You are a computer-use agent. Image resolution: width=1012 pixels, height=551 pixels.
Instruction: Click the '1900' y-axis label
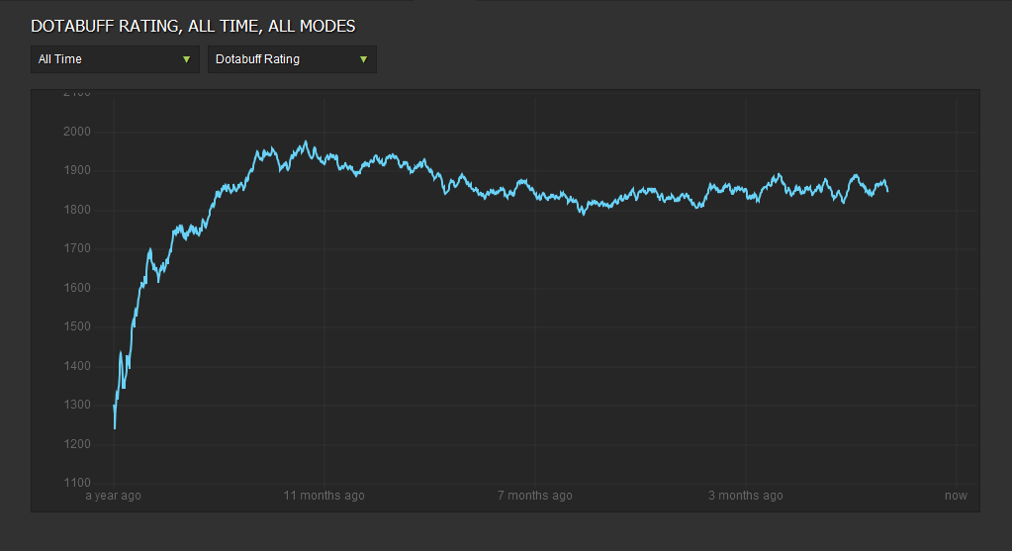point(77,170)
